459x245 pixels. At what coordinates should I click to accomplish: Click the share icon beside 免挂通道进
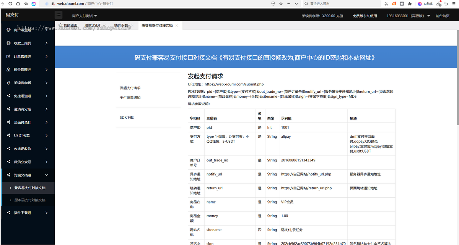9,96
